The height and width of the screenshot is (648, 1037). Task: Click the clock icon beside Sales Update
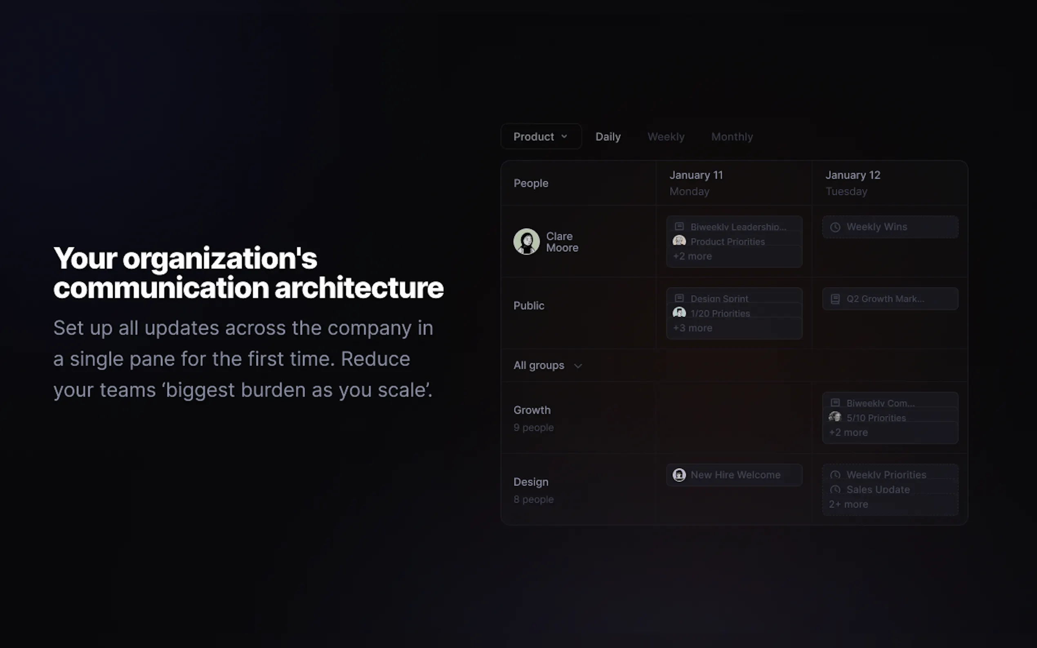835,489
